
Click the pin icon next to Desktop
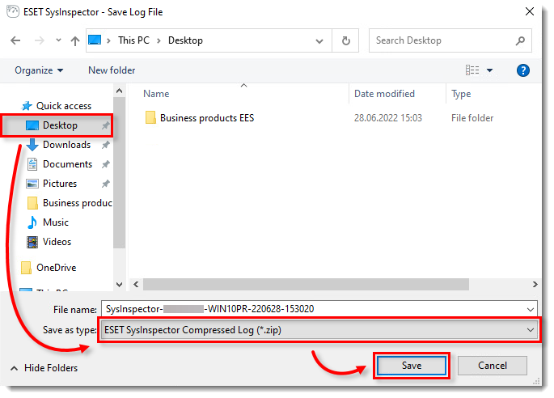[105, 125]
